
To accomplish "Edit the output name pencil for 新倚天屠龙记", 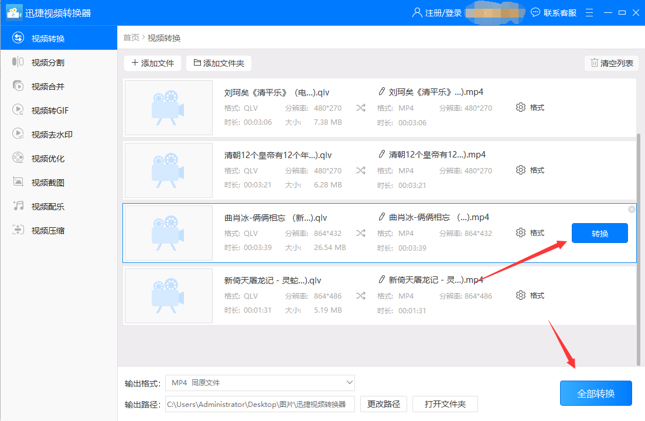I will (x=382, y=279).
